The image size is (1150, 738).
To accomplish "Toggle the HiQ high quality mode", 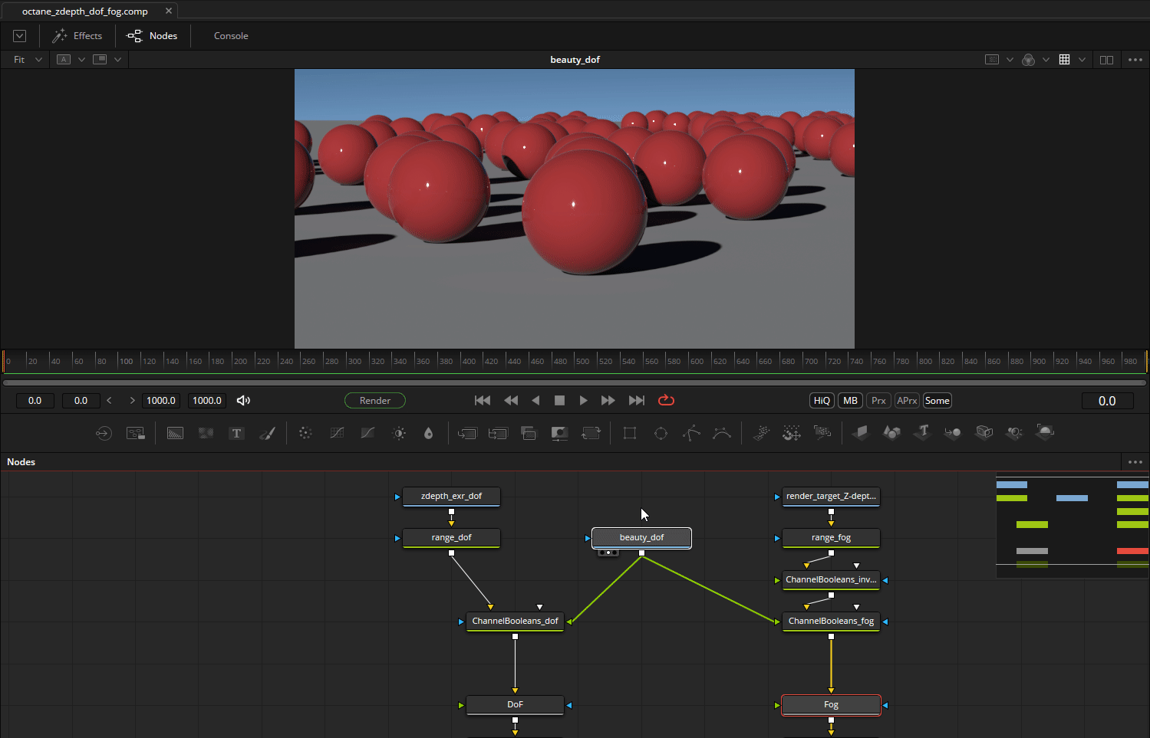I will pyautogui.click(x=822, y=401).
